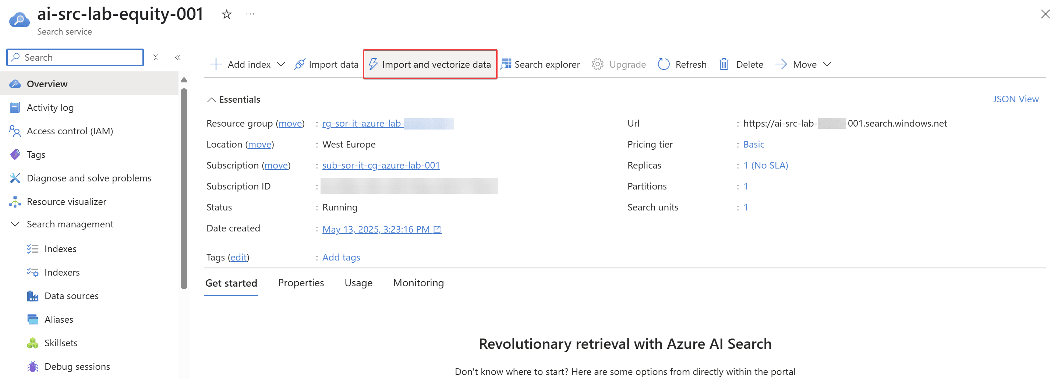
Task: Collapse the Search management section
Action: 15,224
